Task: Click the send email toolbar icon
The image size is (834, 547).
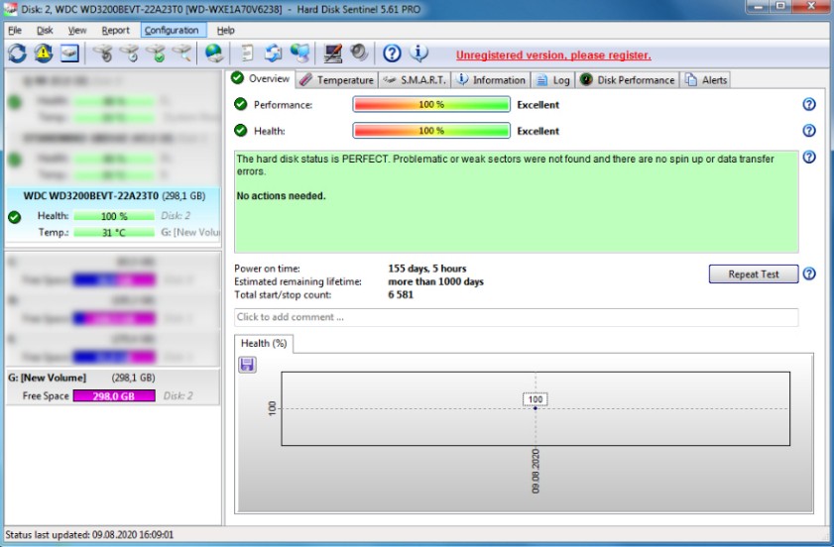Action: pos(274,54)
